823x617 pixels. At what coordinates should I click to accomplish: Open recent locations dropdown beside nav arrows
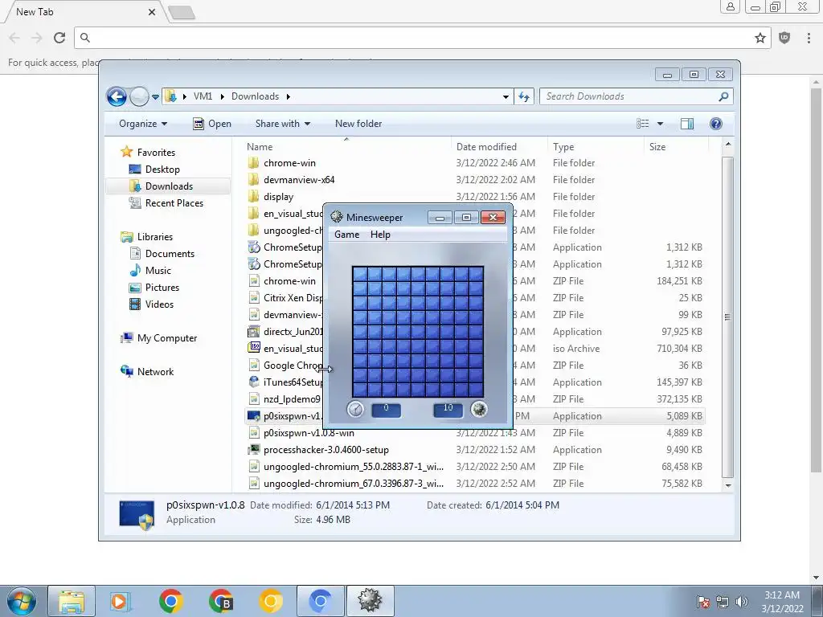click(155, 97)
